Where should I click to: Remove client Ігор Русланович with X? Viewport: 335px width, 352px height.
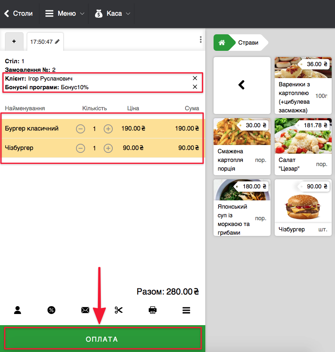click(x=195, y=78)
